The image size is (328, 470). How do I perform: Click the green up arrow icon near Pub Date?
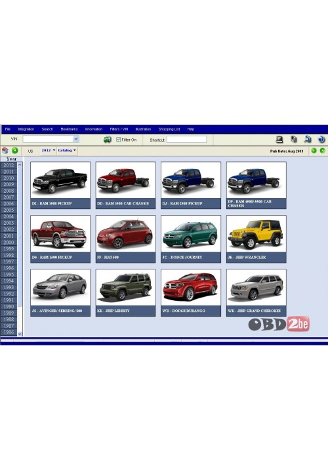314,151
